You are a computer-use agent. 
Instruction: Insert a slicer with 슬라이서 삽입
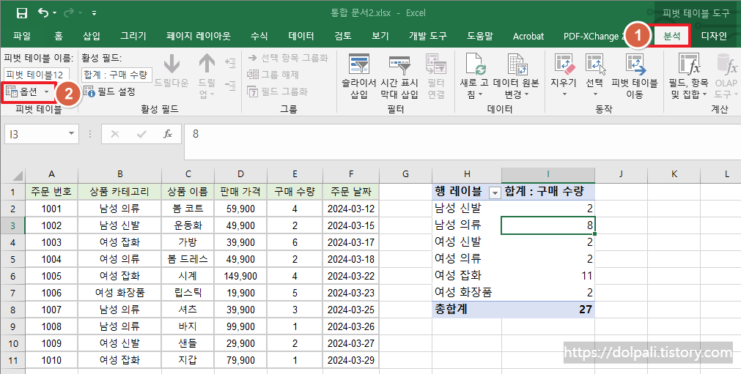coord(358,75)
